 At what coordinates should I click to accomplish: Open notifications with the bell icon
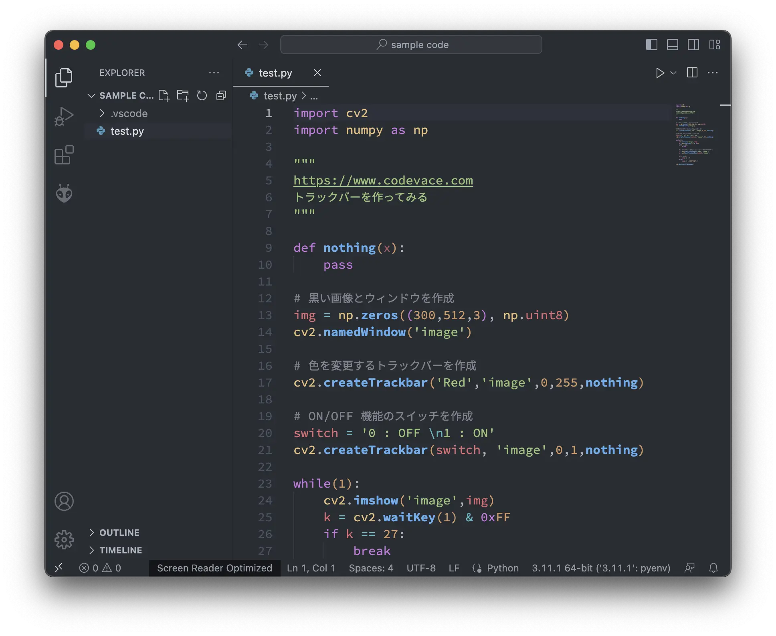(714, 568)
